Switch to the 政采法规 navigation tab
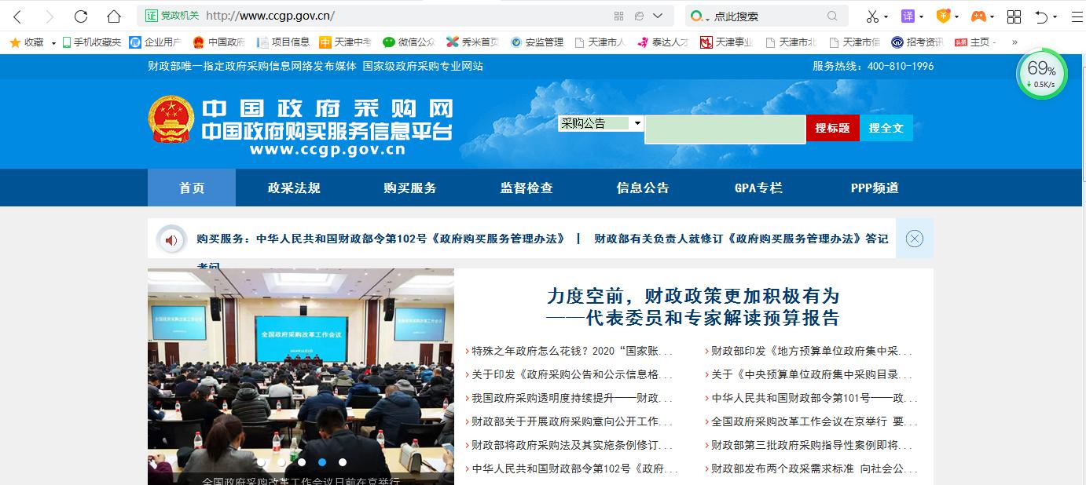 pos(294,188)
